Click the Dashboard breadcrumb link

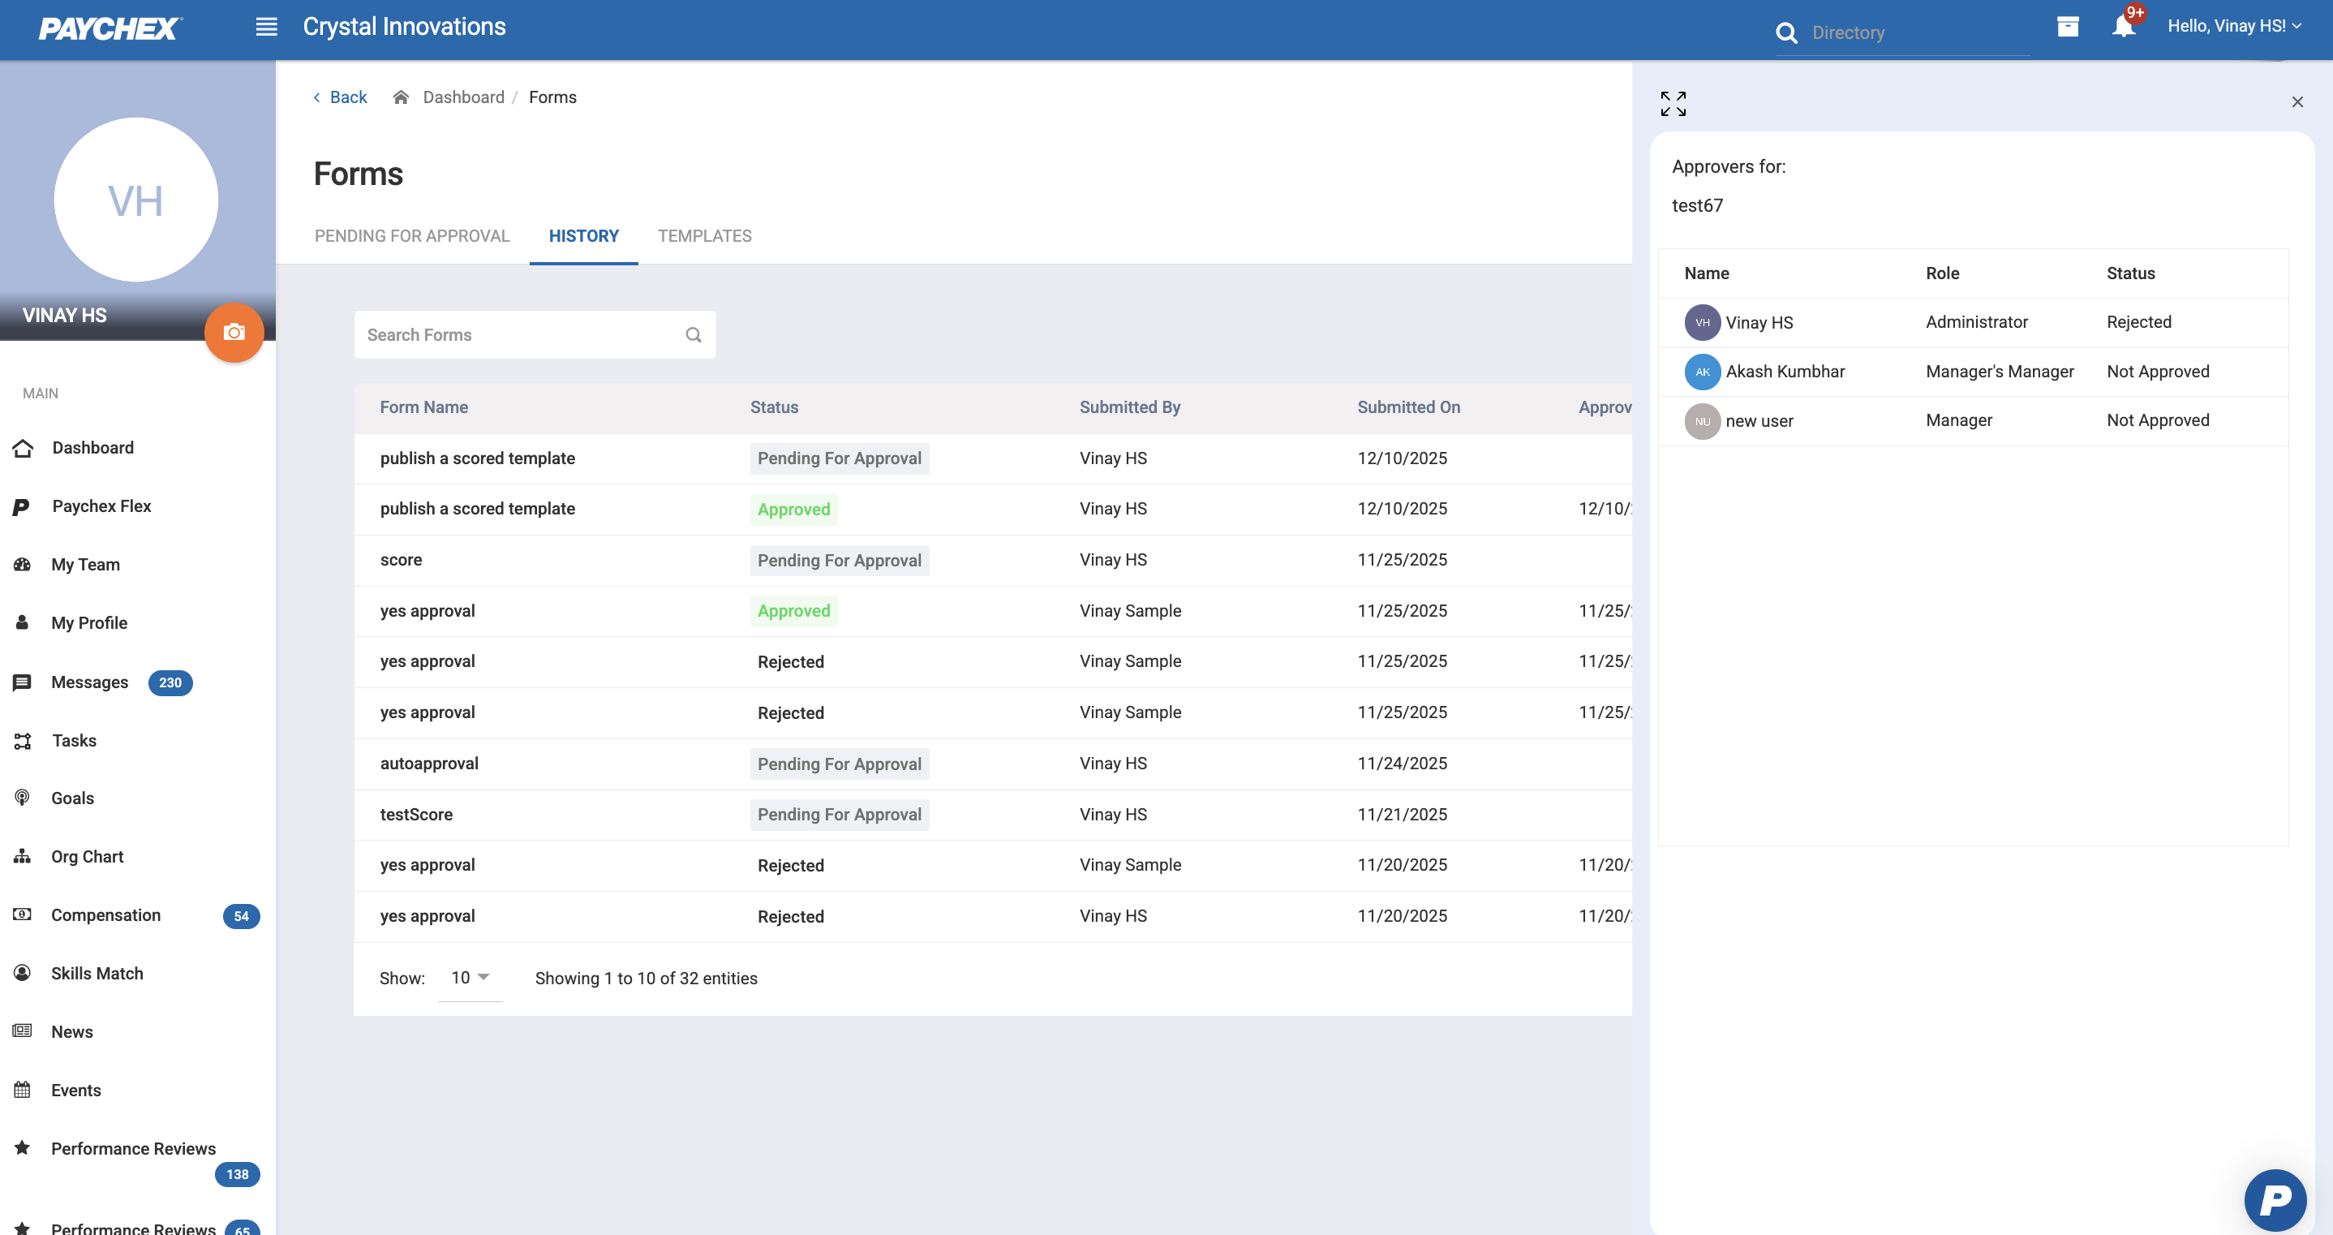463,97
